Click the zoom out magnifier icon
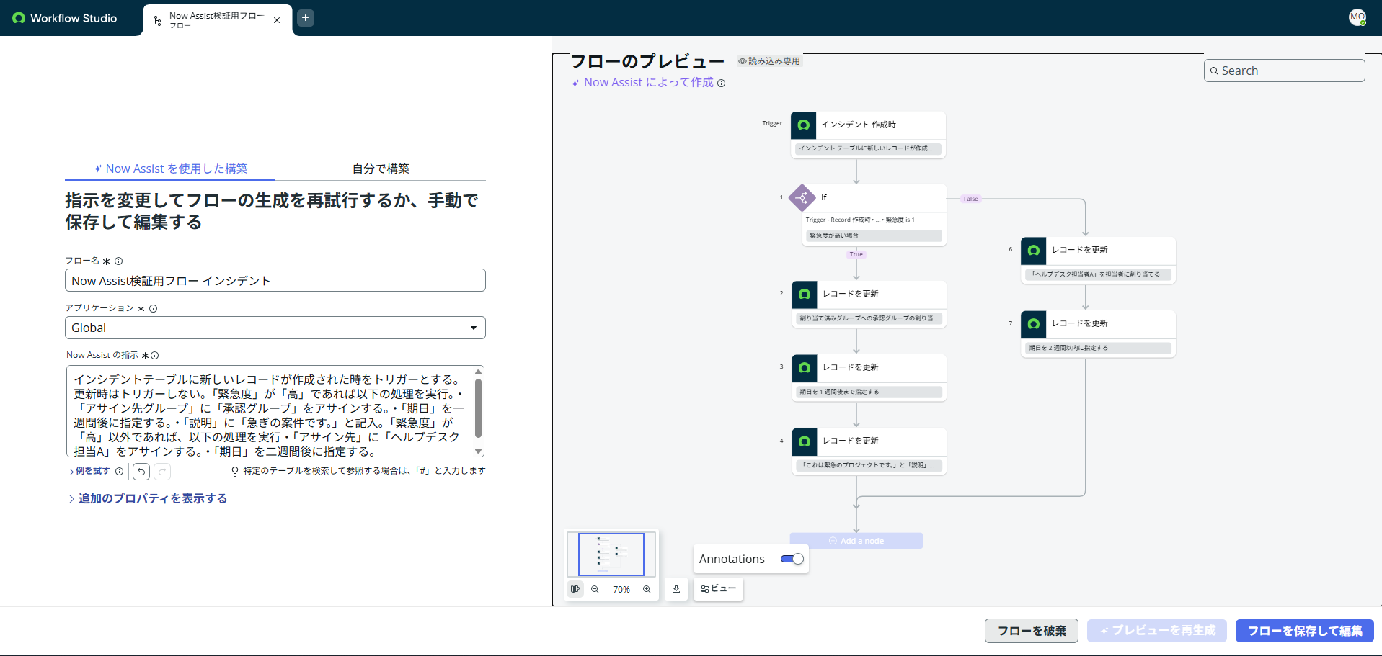The image size is (1382, 656). click(595, 589)
